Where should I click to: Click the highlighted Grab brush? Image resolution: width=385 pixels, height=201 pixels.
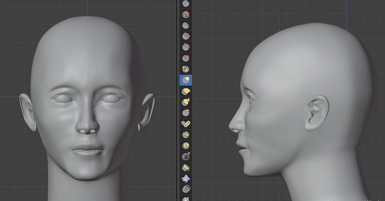(x=186, y=80)
